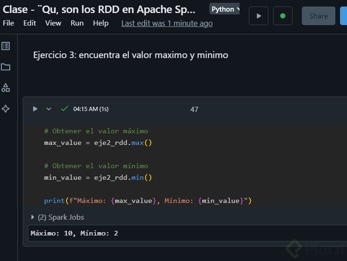Viewport: 347px width, 261px height.
Task: Open the assistant sparkle icon in sidebar
Action: (6, 109)
